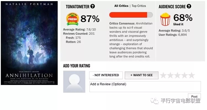The height and width of the screenshot is (110, 207).
Task: Click the red Tomatometer progress bar
Action: 131,15
